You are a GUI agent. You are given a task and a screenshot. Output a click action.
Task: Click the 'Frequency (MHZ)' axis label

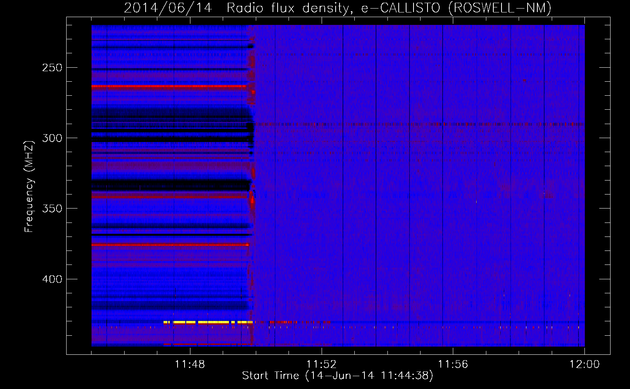(x=29, y=187)
